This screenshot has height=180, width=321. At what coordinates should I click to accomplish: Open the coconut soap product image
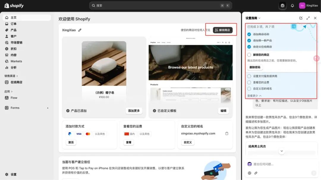pos(104,63)
